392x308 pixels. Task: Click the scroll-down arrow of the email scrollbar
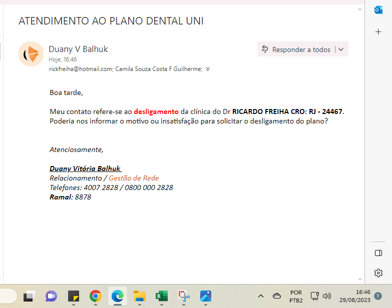pyautogui.click(x=359, y=279)
